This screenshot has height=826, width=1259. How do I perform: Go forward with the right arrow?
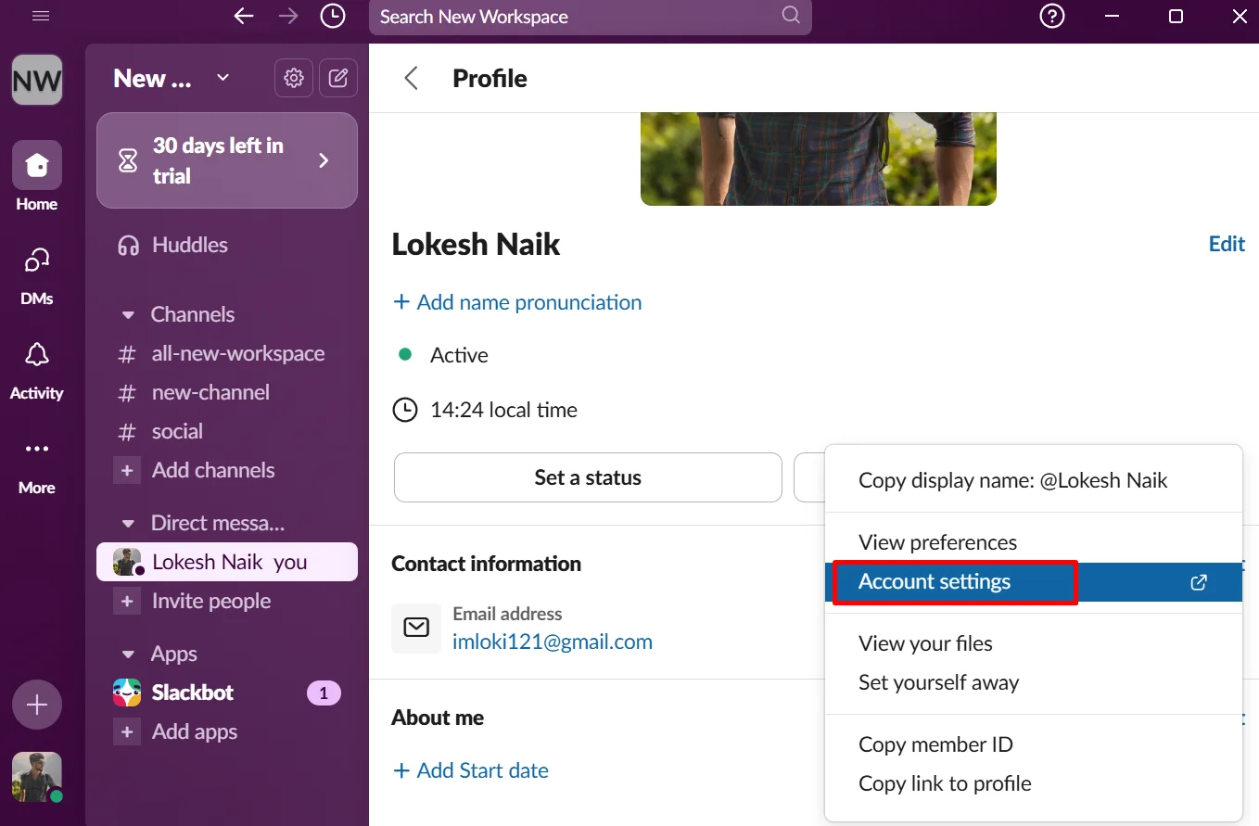coord(288,16)
